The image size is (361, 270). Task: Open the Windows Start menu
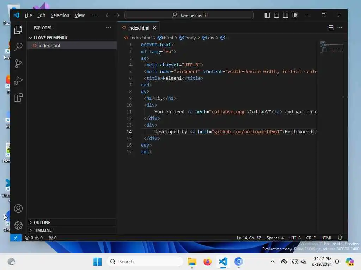[x=97, y=262]
